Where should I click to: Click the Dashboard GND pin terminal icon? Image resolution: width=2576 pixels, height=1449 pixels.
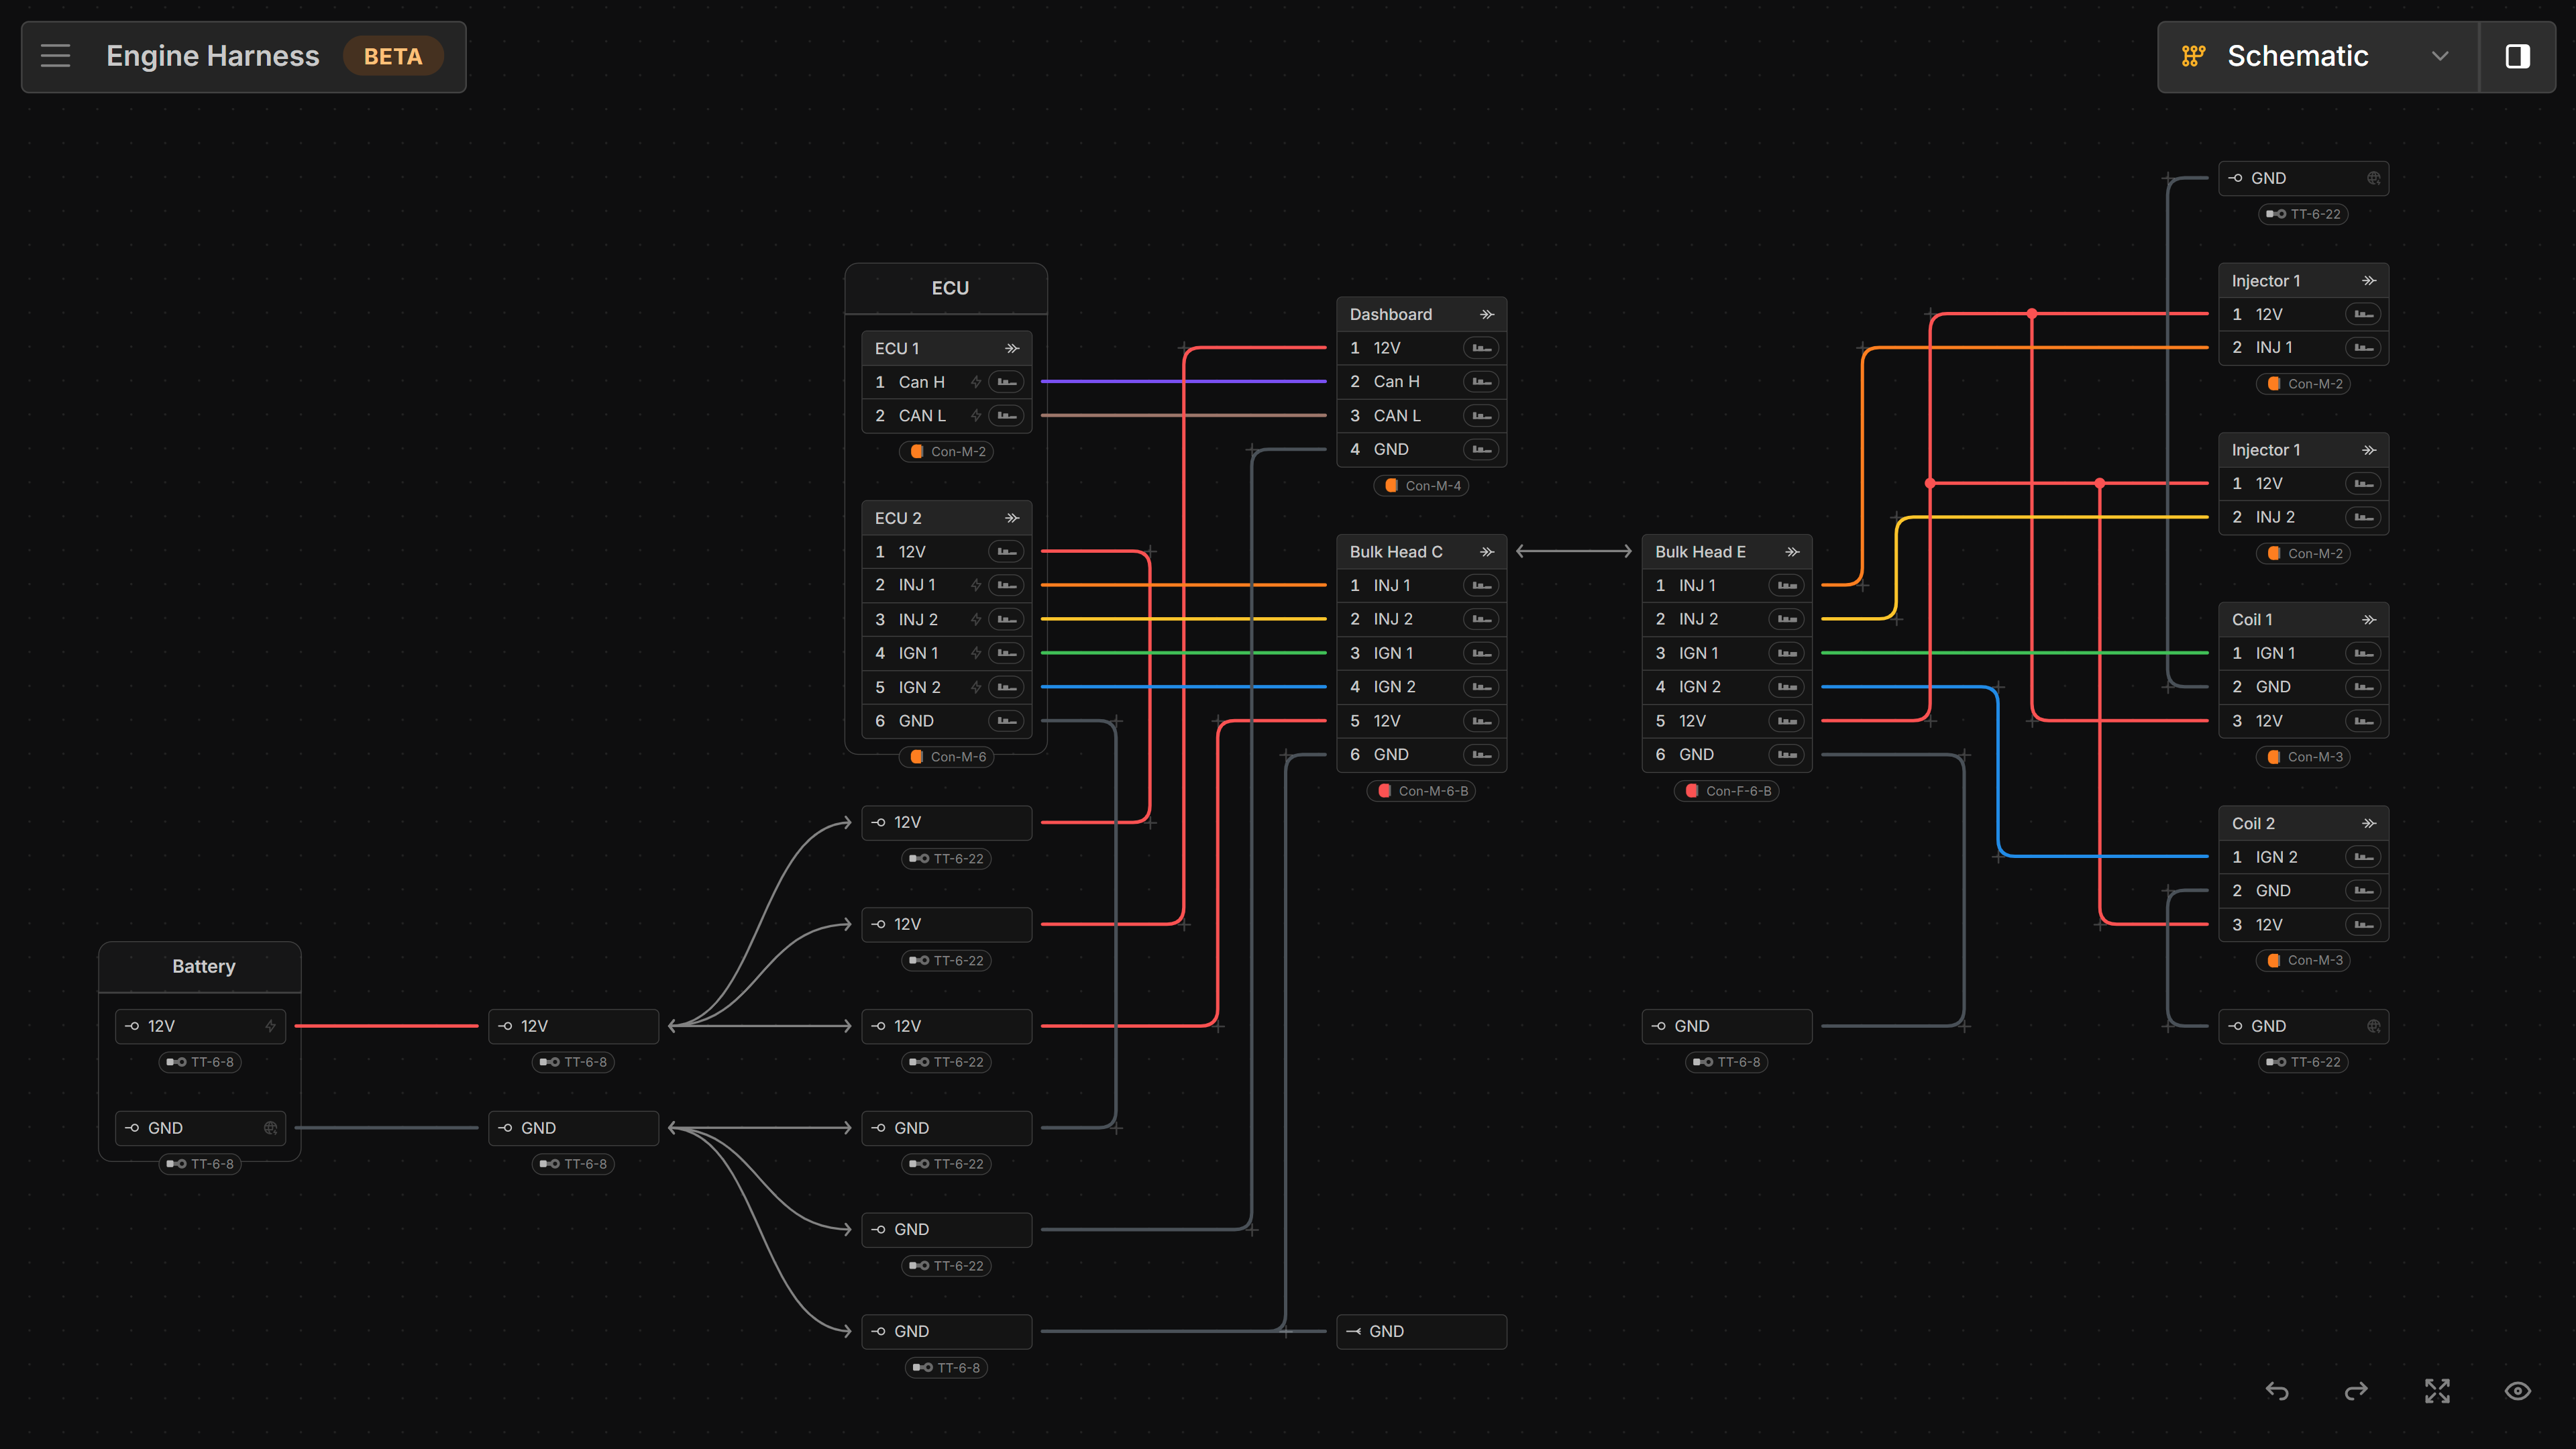coord(1481,449)
